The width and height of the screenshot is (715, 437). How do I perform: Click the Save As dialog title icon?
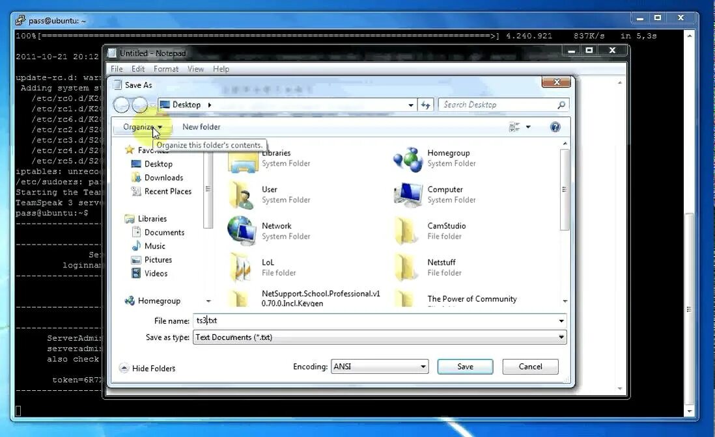click(x=118, y=85)
